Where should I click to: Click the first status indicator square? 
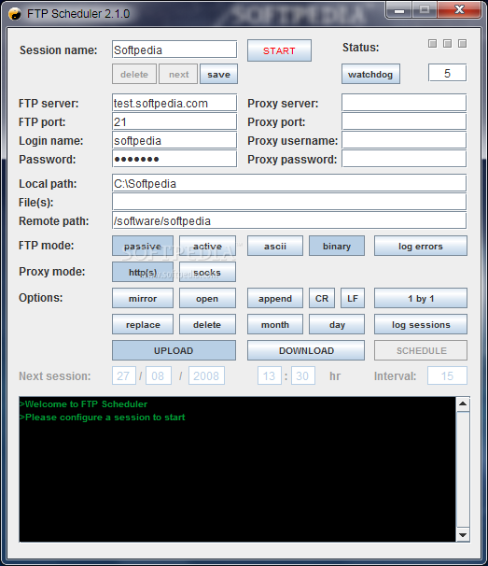point(432,44)
